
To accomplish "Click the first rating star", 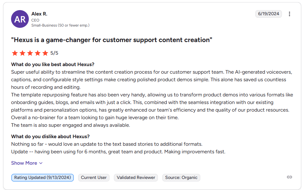I will click(x=15, y=53).
